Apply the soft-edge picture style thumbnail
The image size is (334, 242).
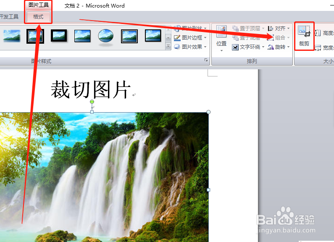(12, 36)
